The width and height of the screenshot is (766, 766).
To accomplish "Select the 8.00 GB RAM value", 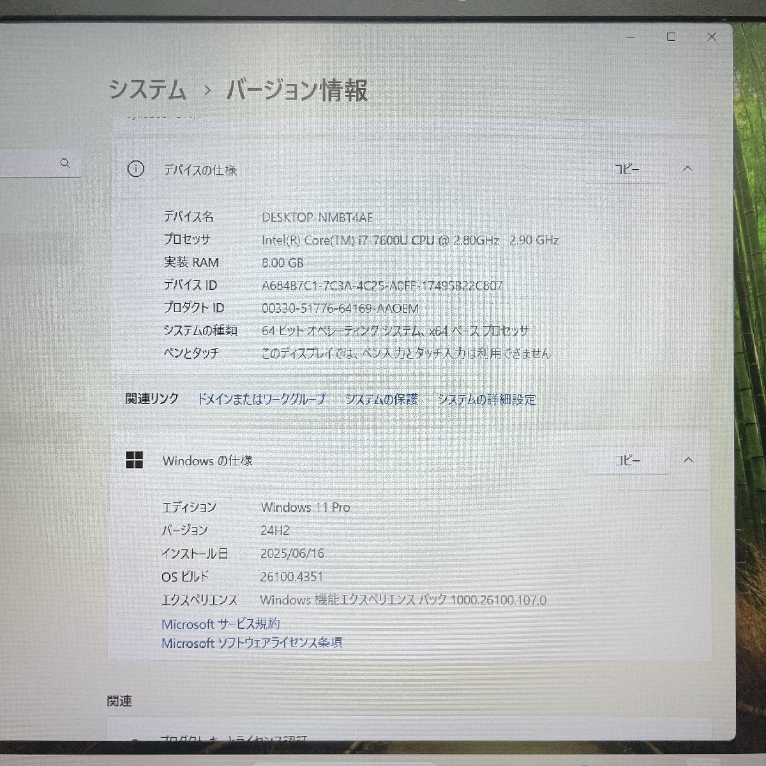I will coord(283,263).
